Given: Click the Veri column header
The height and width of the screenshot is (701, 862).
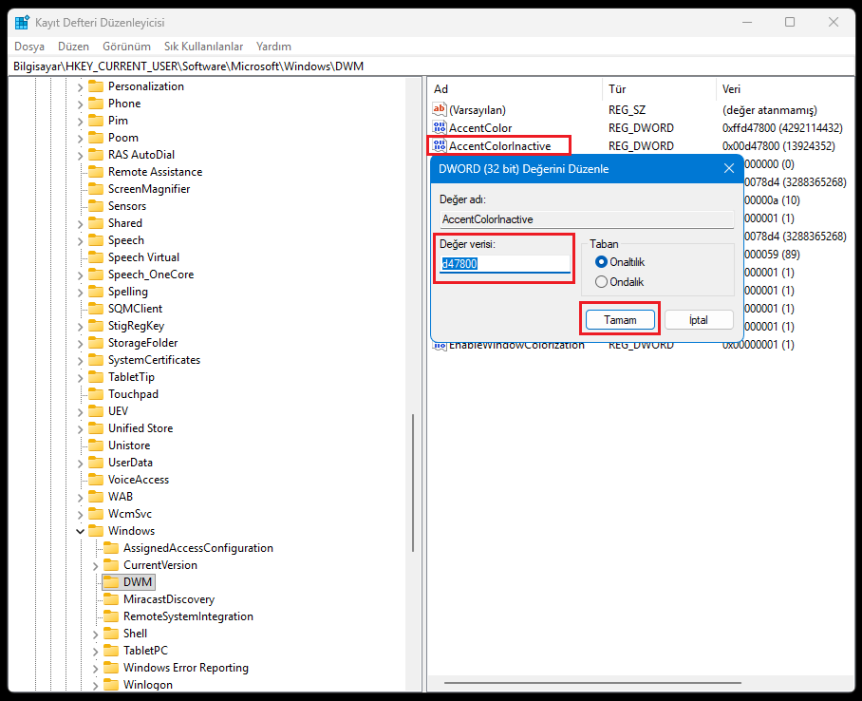Looking at the screenshot, I should coord(785,89).
